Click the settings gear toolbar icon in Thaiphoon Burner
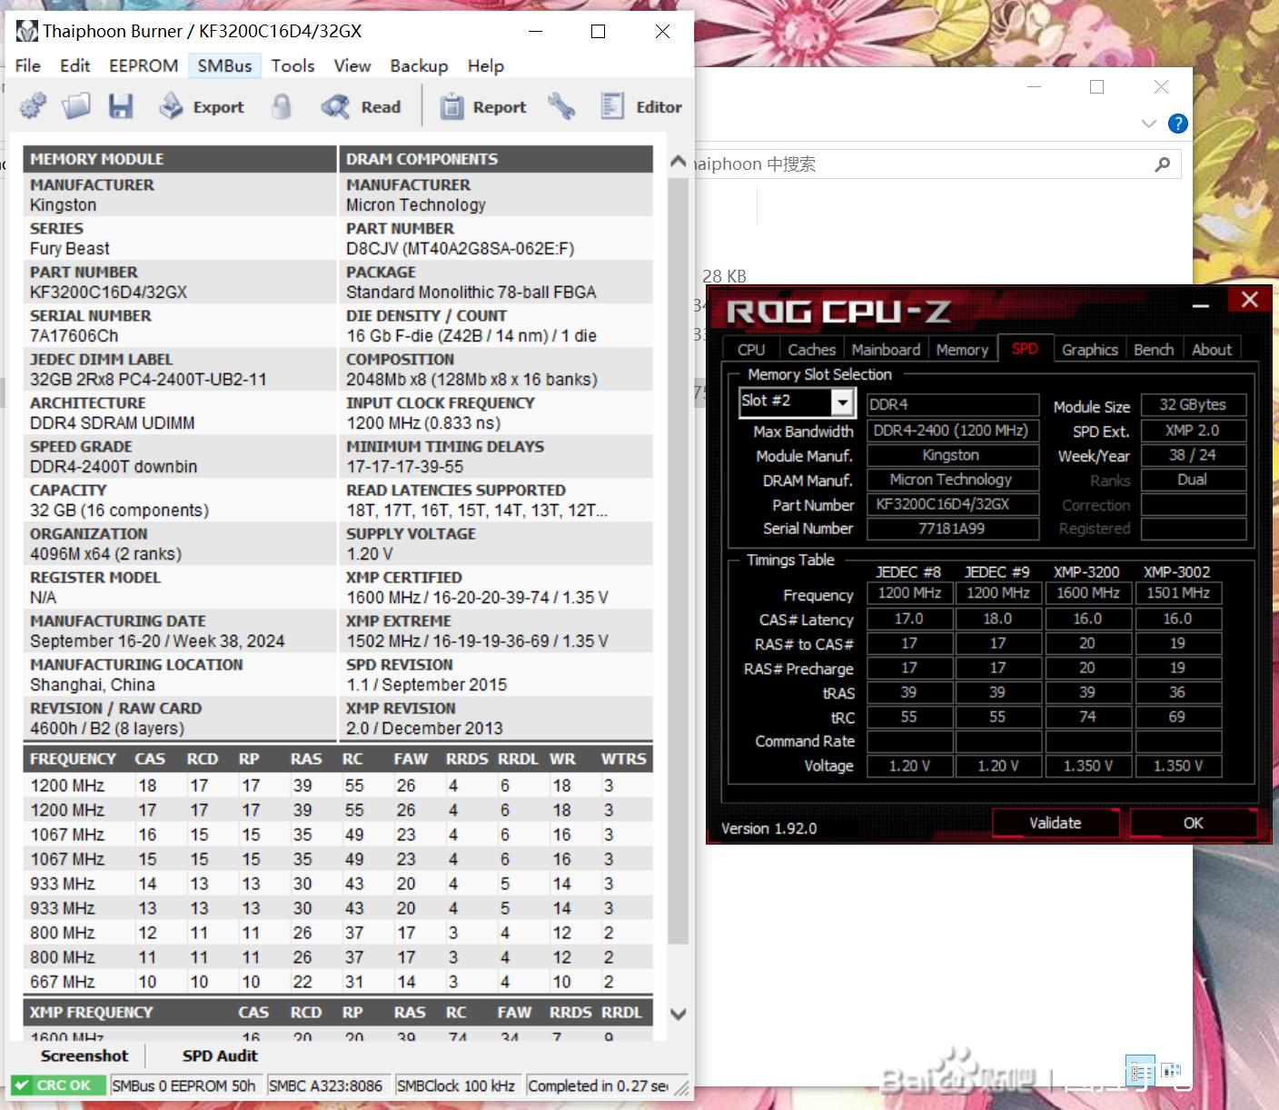This screenshot has width=1279, height=1110. click(33, 106)
